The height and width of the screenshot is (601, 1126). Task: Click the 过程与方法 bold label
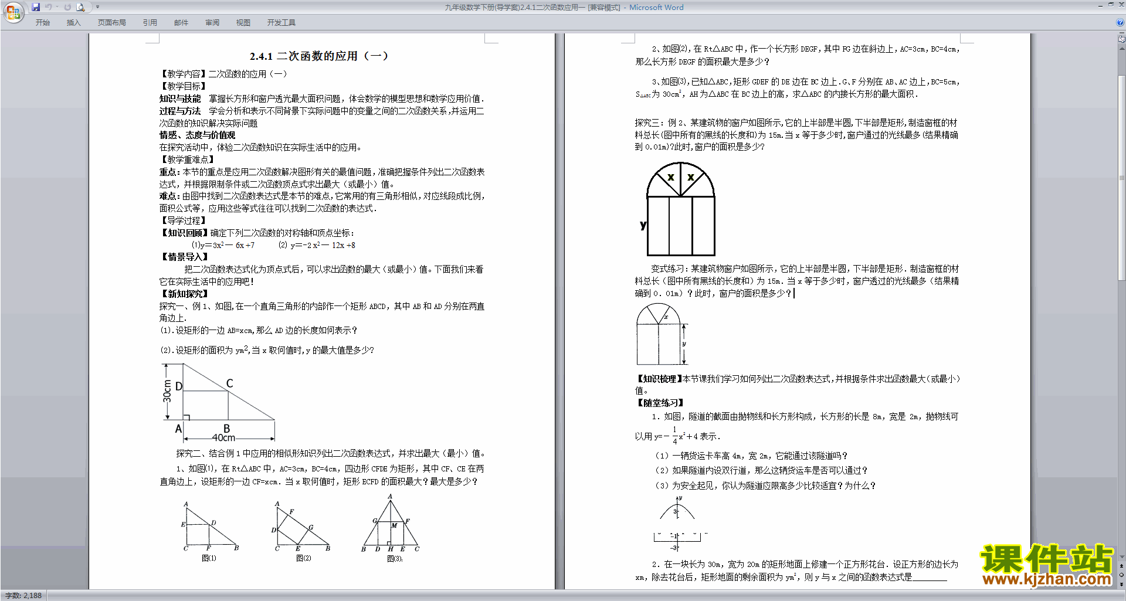click(x=180, y=111)
